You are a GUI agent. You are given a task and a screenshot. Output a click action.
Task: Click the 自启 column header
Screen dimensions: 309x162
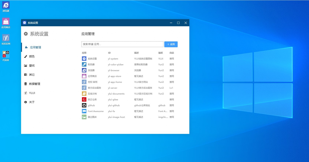(x=172, y=53)
